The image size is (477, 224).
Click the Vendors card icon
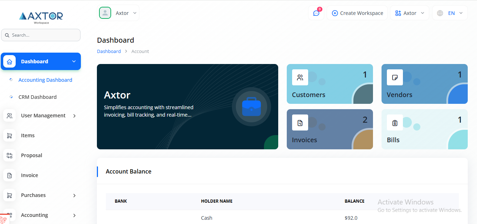coord(395,78)
